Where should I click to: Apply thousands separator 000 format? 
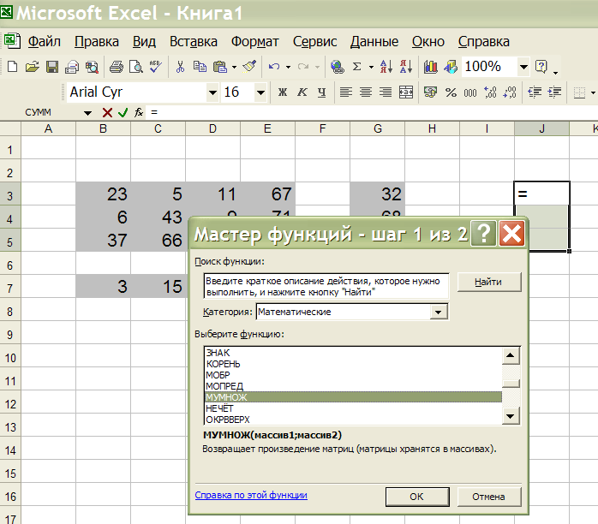tap(470, 92)
